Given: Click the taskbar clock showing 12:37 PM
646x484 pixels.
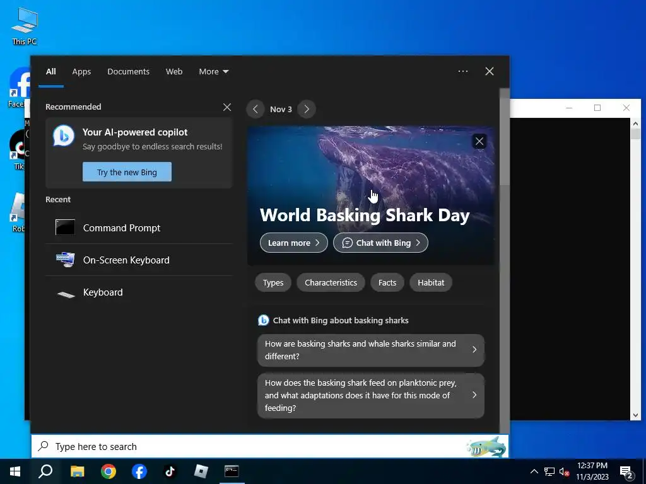Looking at the screenshot, I should pos(592,471).
